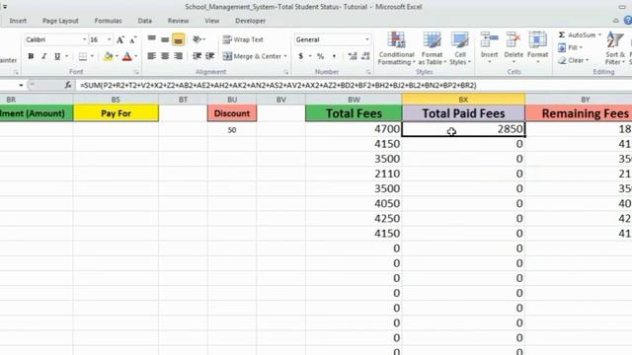Open Excel Help question mark
The image size is (632, 355).
pyautogui.click(x=628, y=20)
